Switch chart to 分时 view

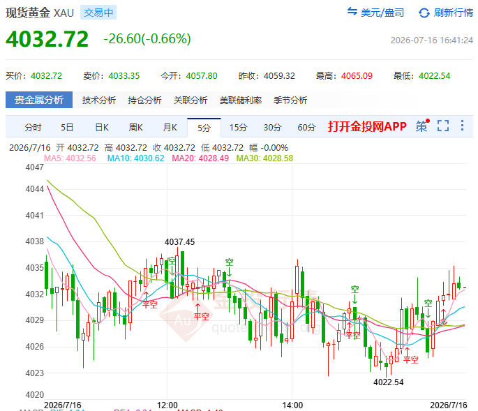[33, 127]
